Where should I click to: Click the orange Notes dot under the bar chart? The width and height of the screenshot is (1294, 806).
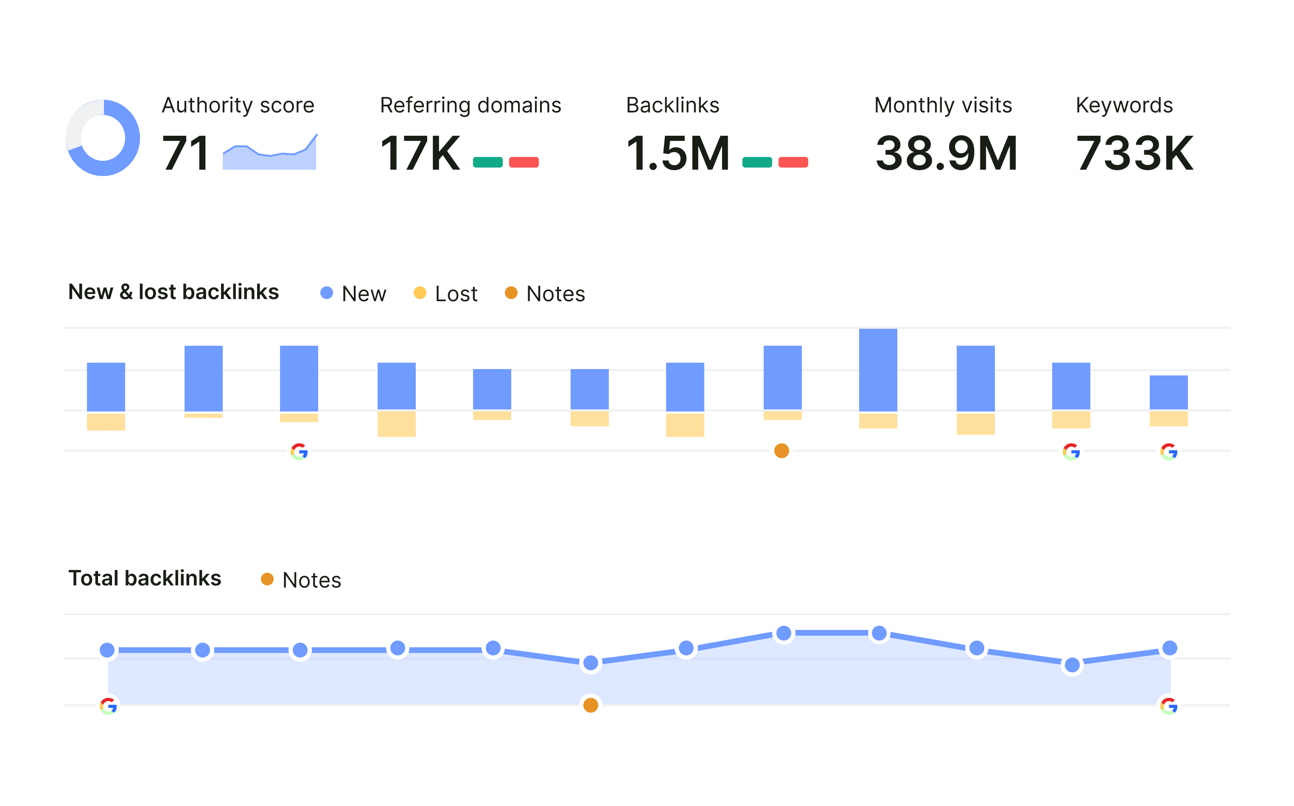coord(781,451)
